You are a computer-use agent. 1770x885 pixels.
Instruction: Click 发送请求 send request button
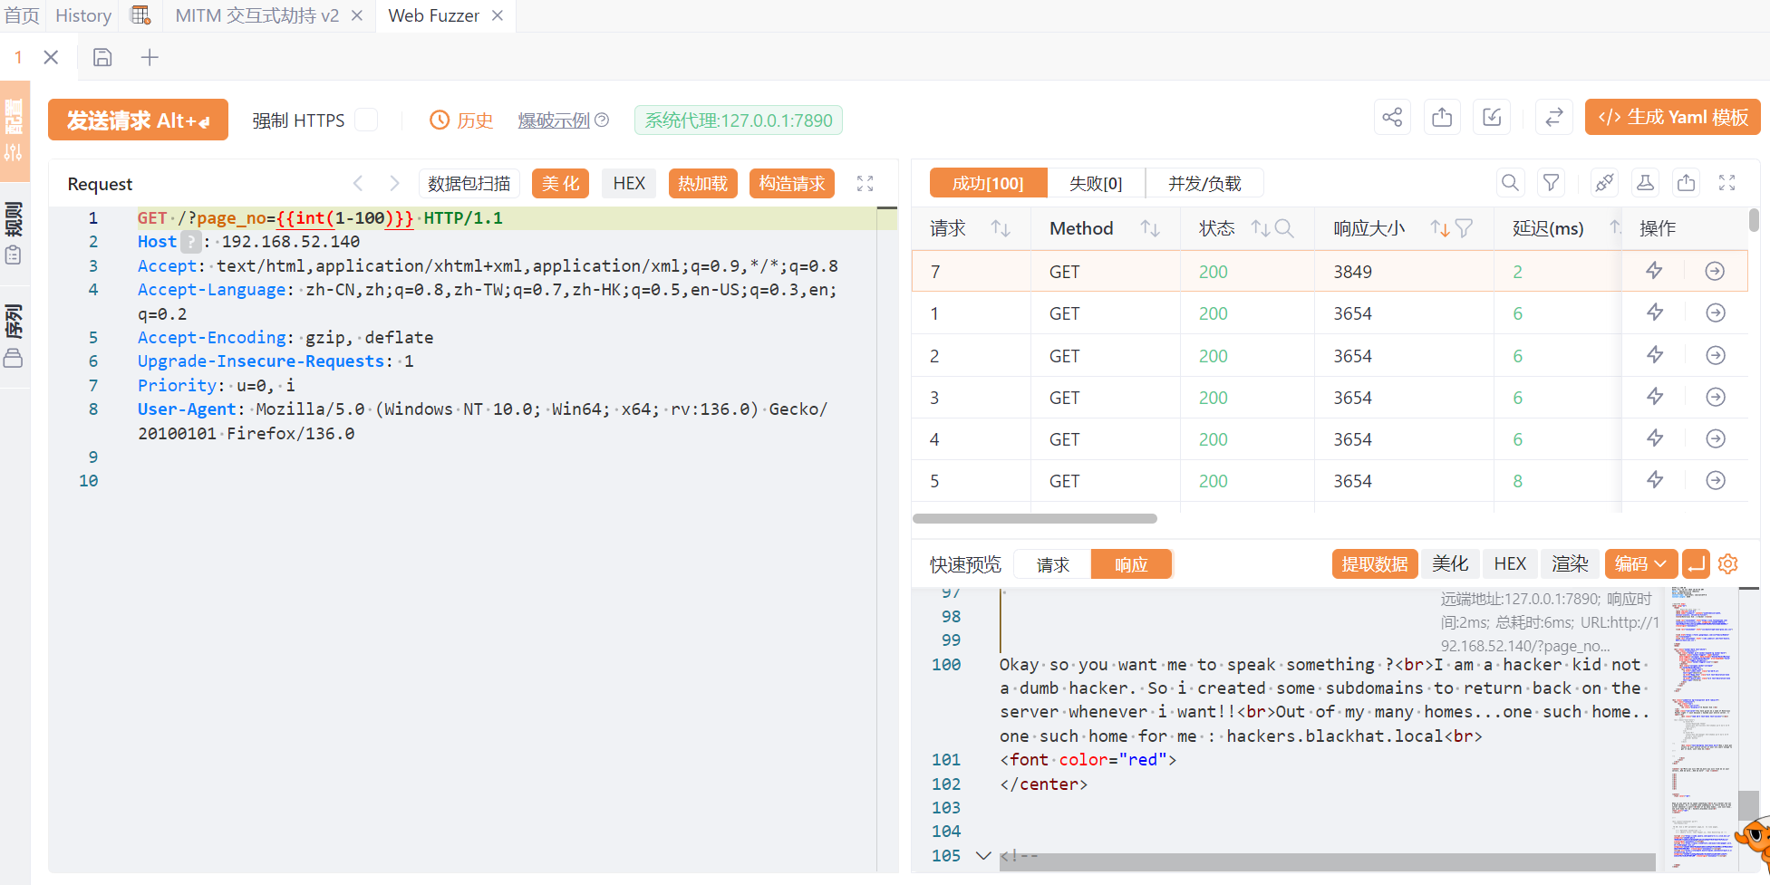[x=138, y=120]
